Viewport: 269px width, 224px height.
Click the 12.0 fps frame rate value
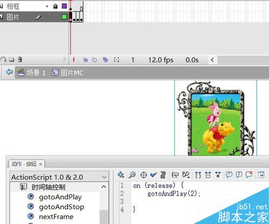click(x=161, y=60)
